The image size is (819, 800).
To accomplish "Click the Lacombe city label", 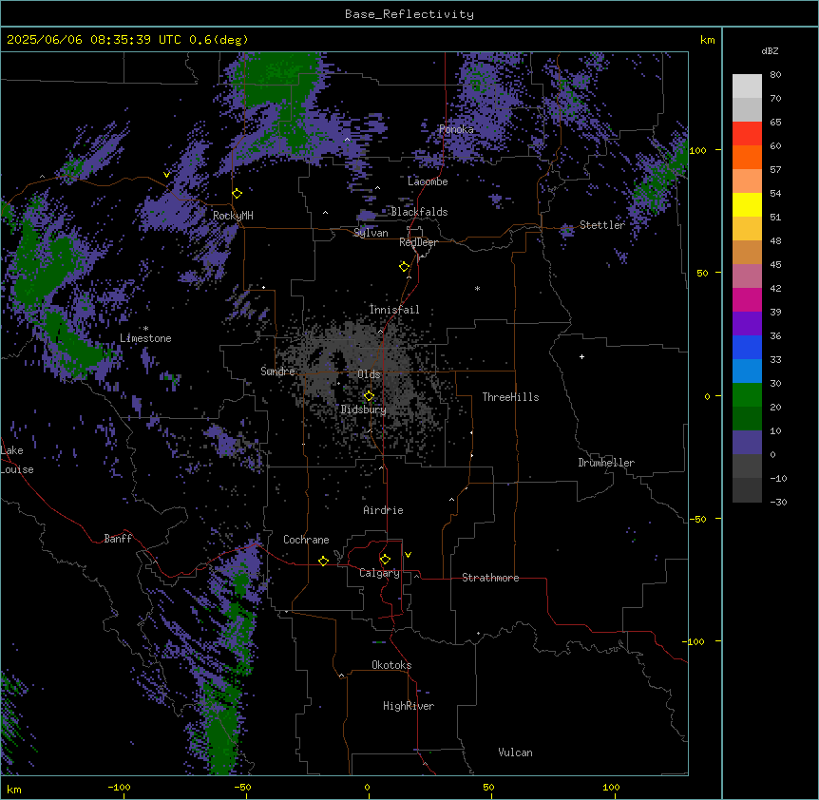I will click(x=428, y=181).
